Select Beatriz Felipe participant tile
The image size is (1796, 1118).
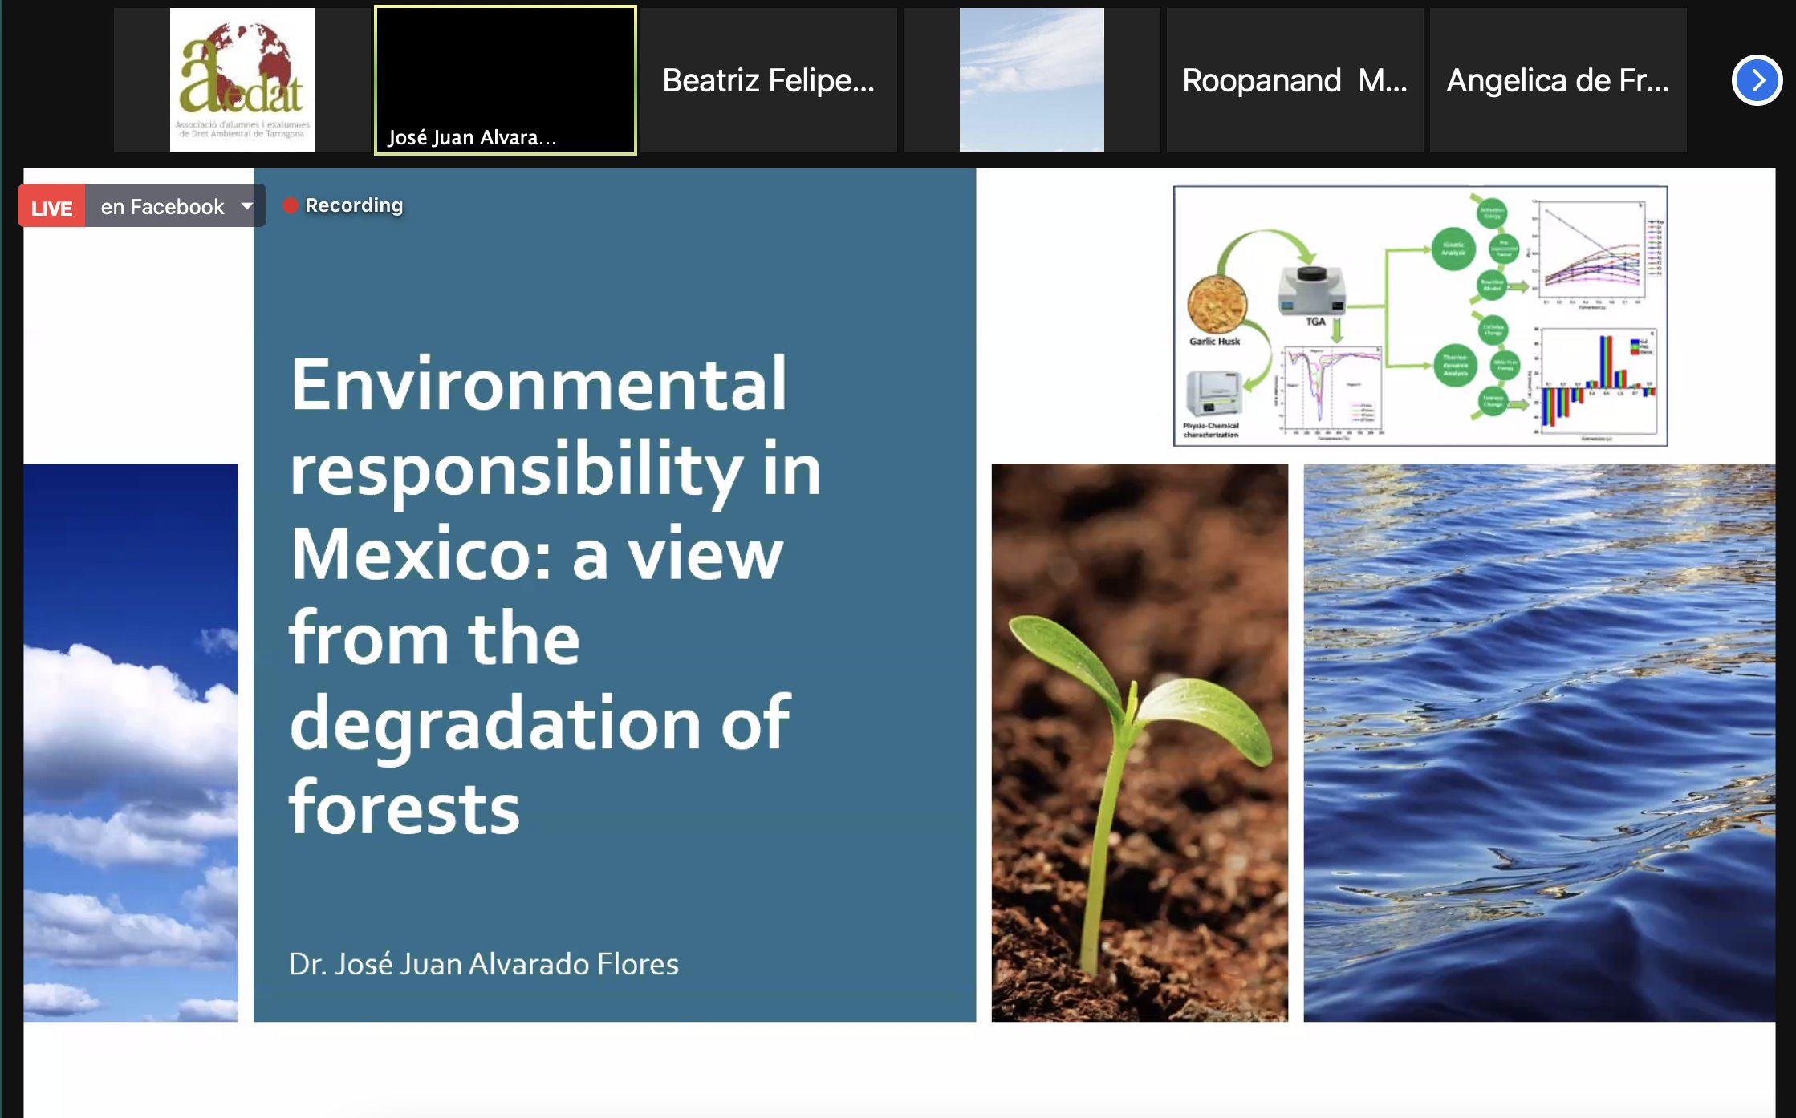pos(768,80)
